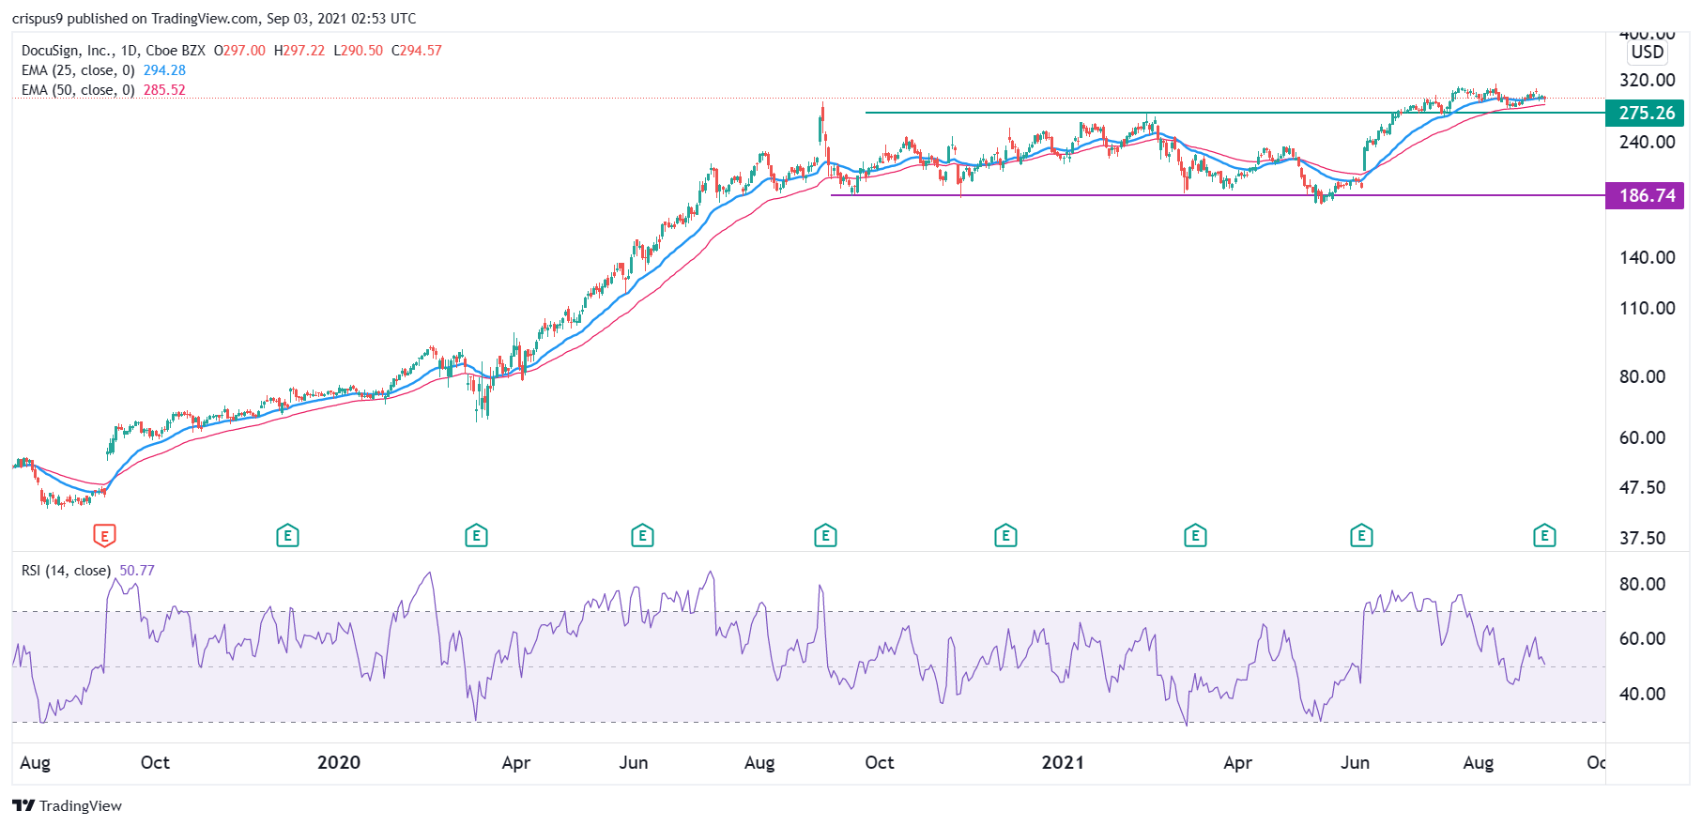This screenshot has height=826, width=1702.
Task: Click the 2020 label on time axis
Action: point(339,762)
